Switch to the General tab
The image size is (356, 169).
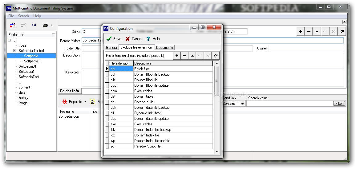[111, 48]
